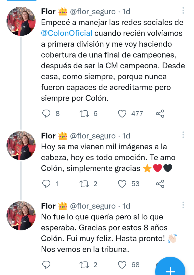Screen dimensions: 194x275
Task: Open Flor's name on the last tweet
Action: [48, 206]
